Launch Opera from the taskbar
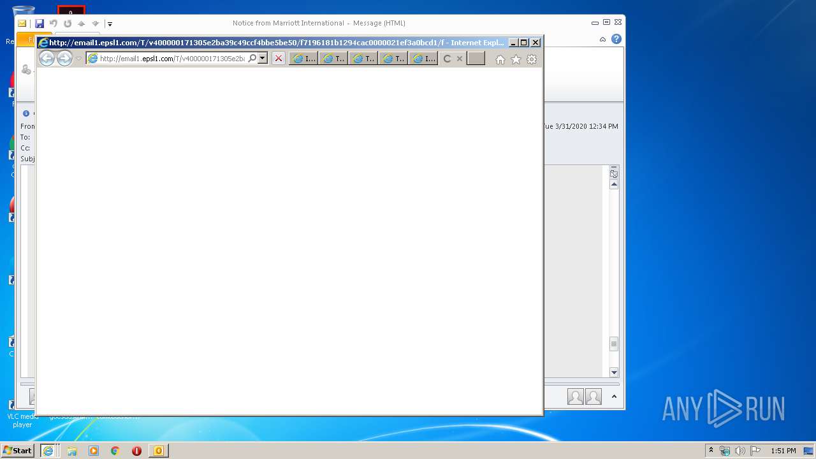Viewport: 816px width, 459px height. click(136, 451)
